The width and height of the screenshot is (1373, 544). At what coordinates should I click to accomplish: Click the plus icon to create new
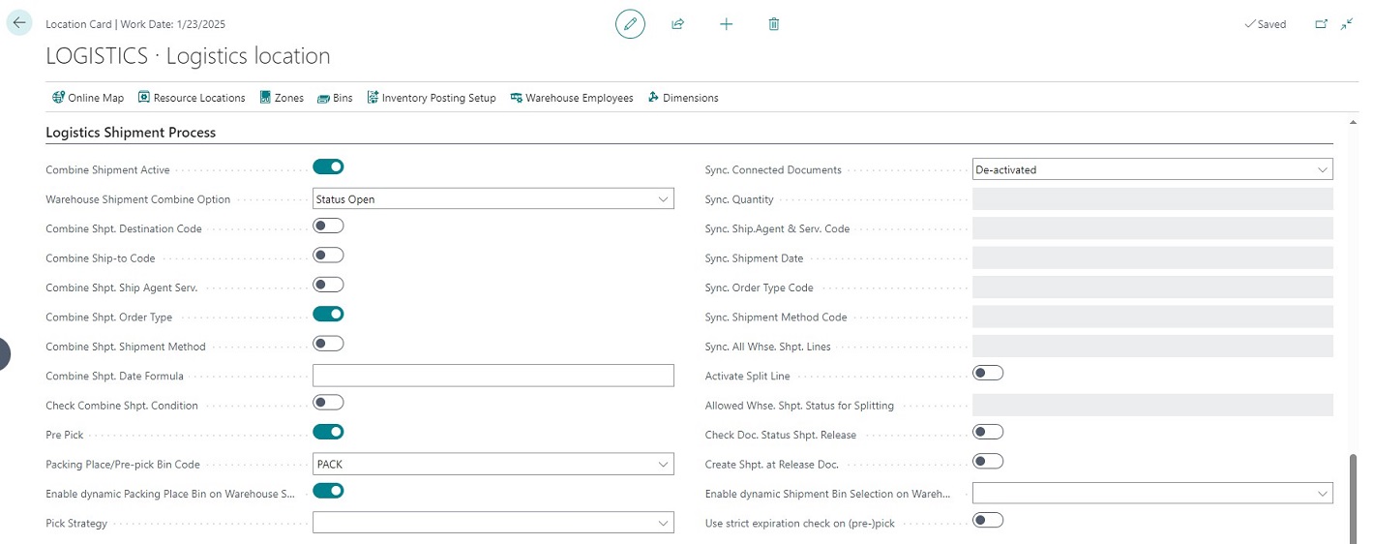727,24
